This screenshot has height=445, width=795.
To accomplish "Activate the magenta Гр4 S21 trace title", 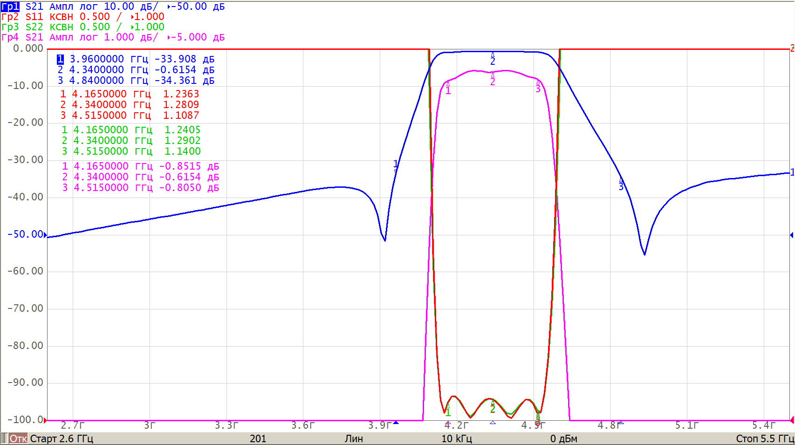I will click(x=113, y=37).
